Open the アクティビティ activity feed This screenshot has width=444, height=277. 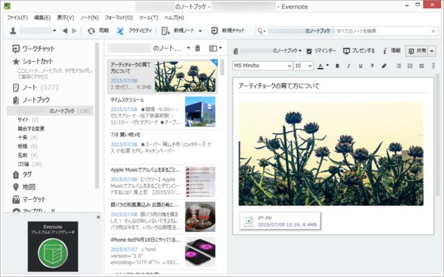click(134, 31)
